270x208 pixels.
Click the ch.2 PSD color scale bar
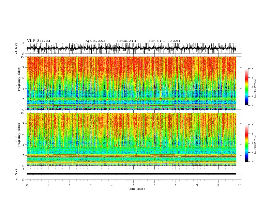[x=246, y=143]
